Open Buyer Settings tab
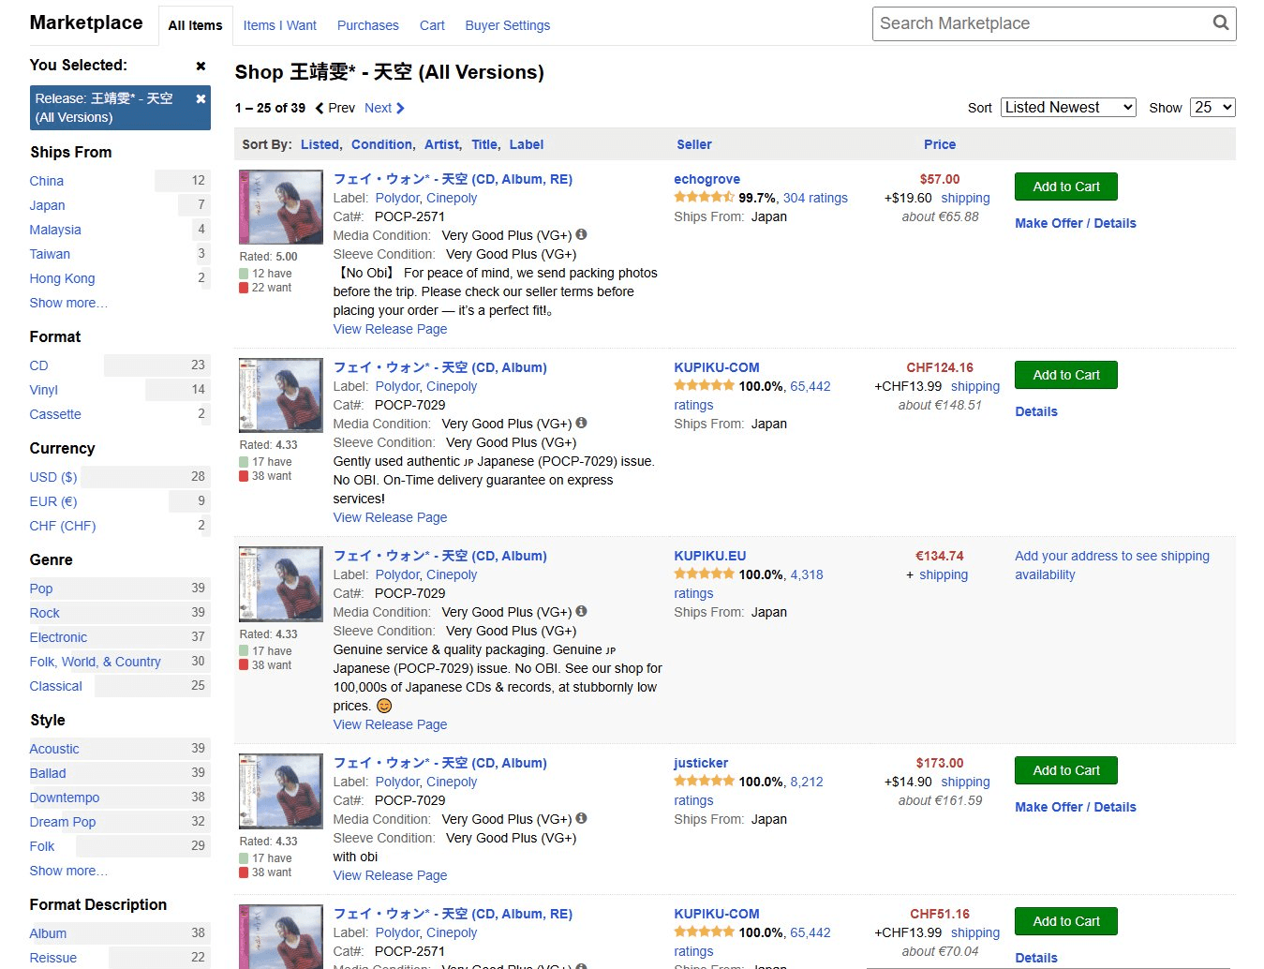 coord(507,25)
